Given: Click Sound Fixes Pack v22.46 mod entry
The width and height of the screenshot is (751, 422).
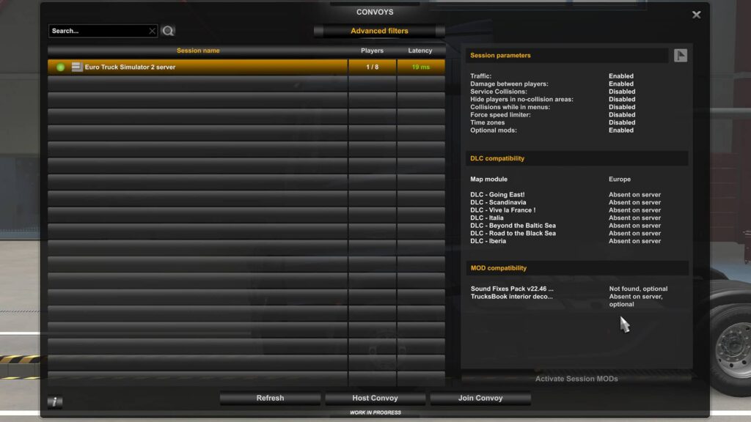Looking at the screenshot, I should 512,289.
